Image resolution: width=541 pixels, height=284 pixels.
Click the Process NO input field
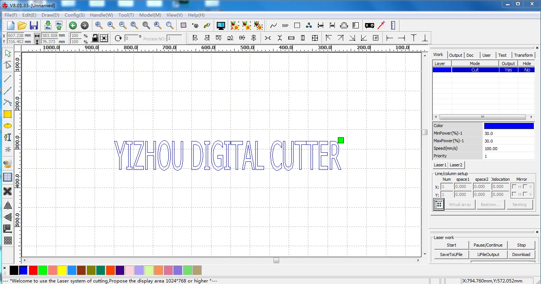pyautogui.click(x=174, y=38)
